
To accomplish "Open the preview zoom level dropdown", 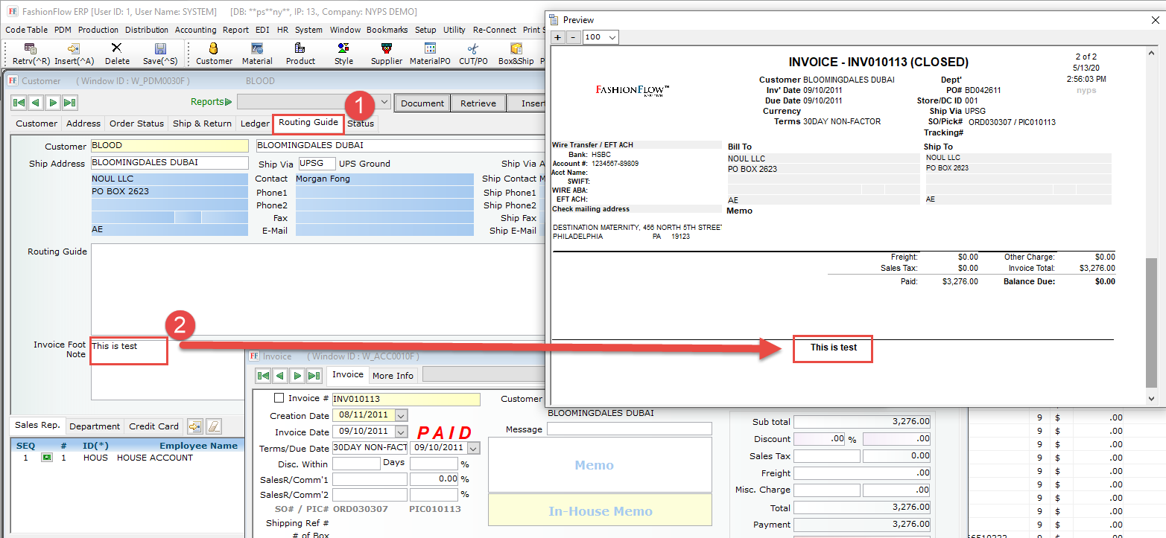I will (612, 37).
